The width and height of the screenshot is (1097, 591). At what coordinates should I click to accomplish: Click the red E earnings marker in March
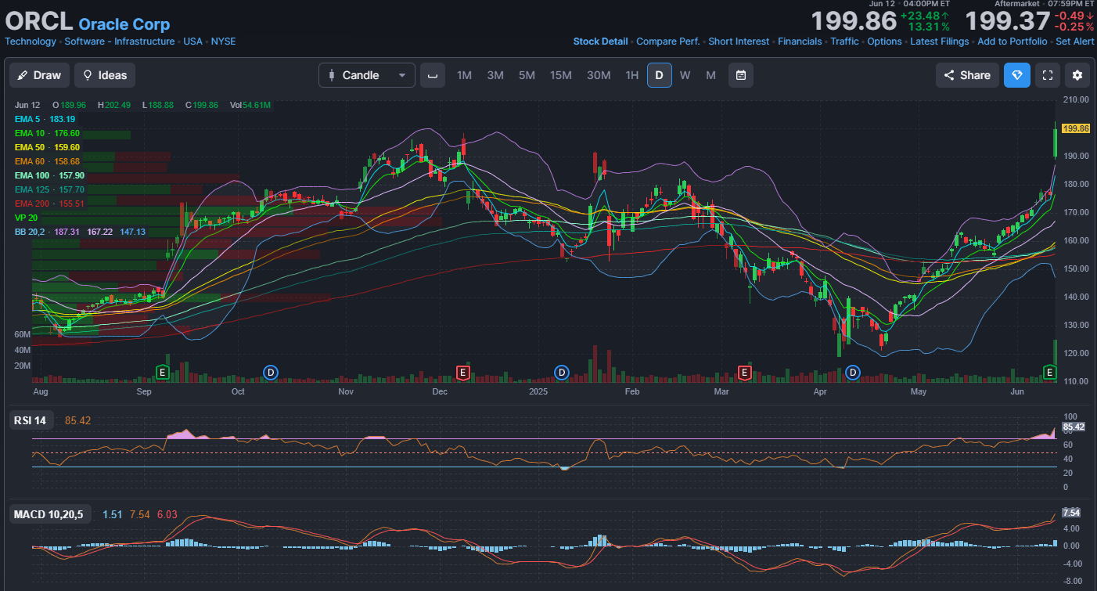click(744, 372)
